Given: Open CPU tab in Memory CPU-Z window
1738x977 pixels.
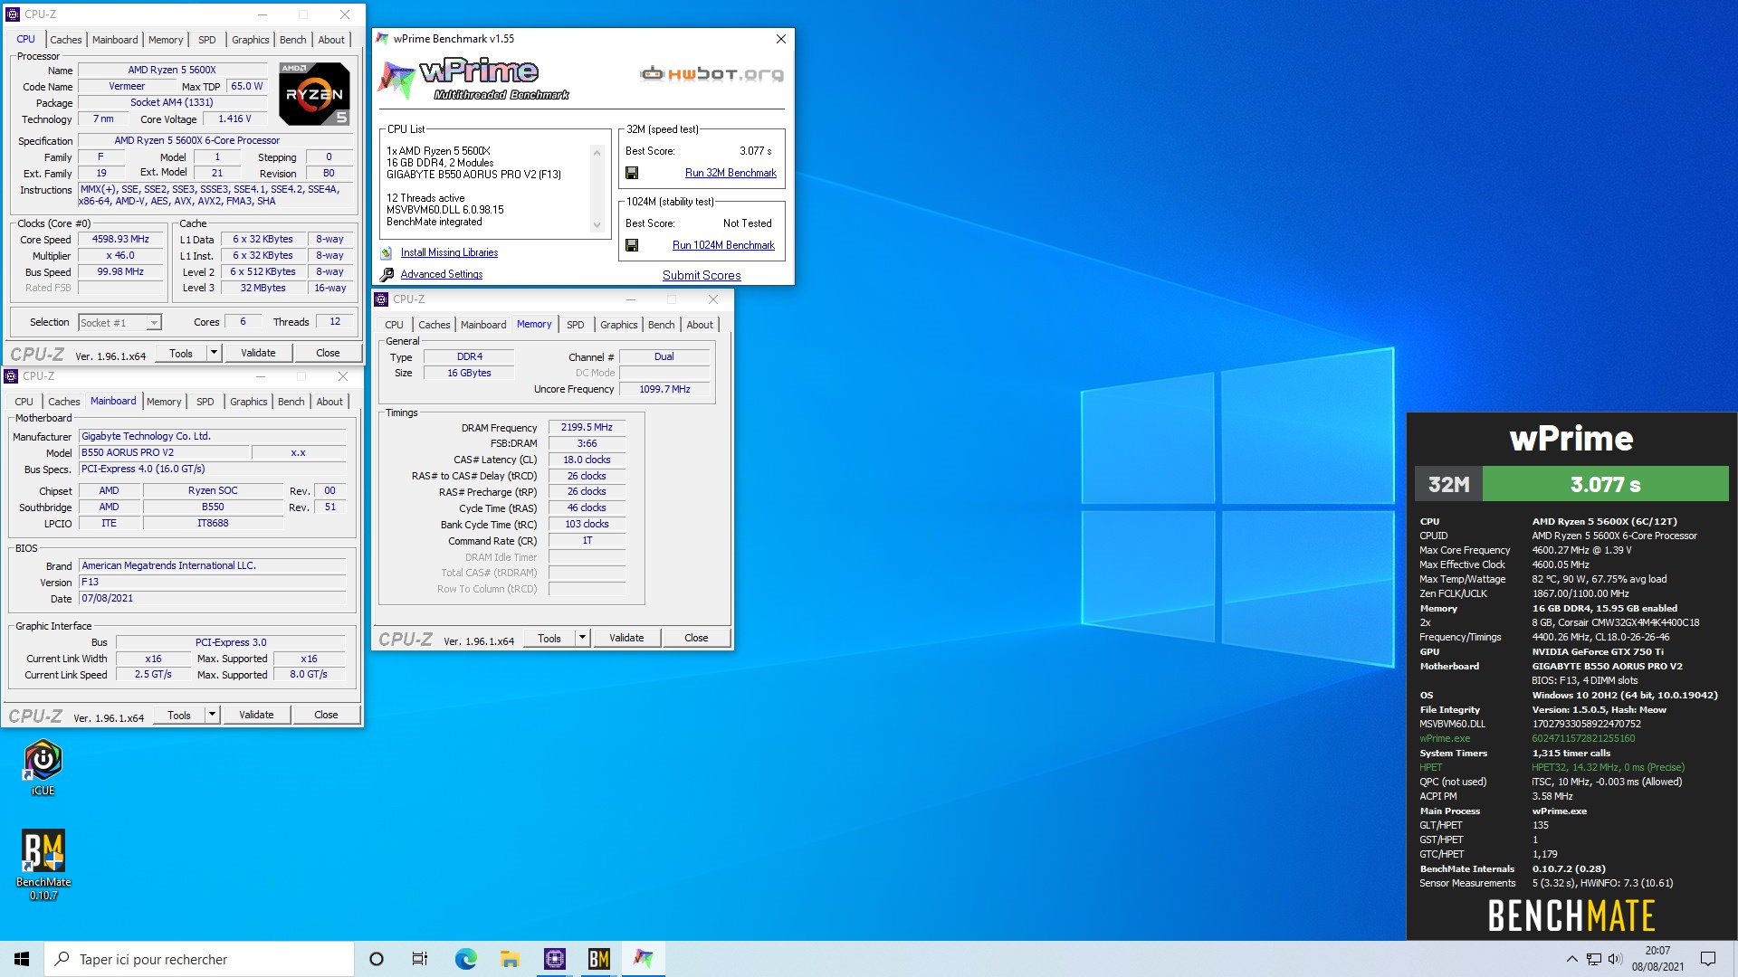Looking at the screenshot, I should click(395, 325).
